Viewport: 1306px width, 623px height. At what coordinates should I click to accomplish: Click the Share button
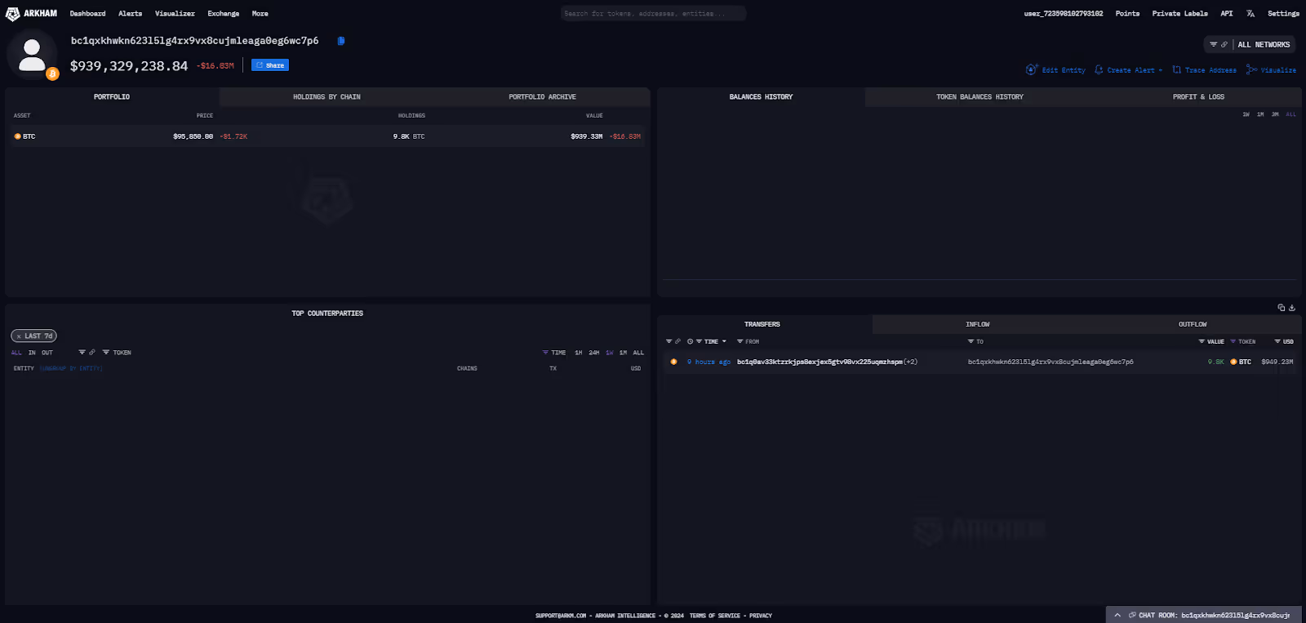click(x=270, y=65)
